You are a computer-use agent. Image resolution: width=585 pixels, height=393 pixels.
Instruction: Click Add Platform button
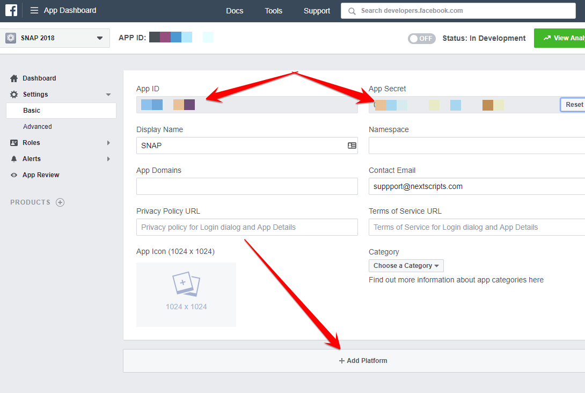coord(363,361)
